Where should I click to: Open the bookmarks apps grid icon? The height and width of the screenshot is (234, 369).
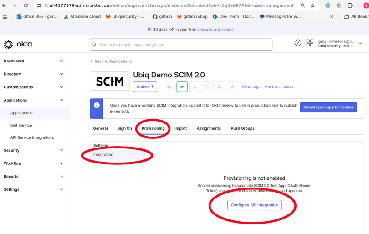pos(5,17)
